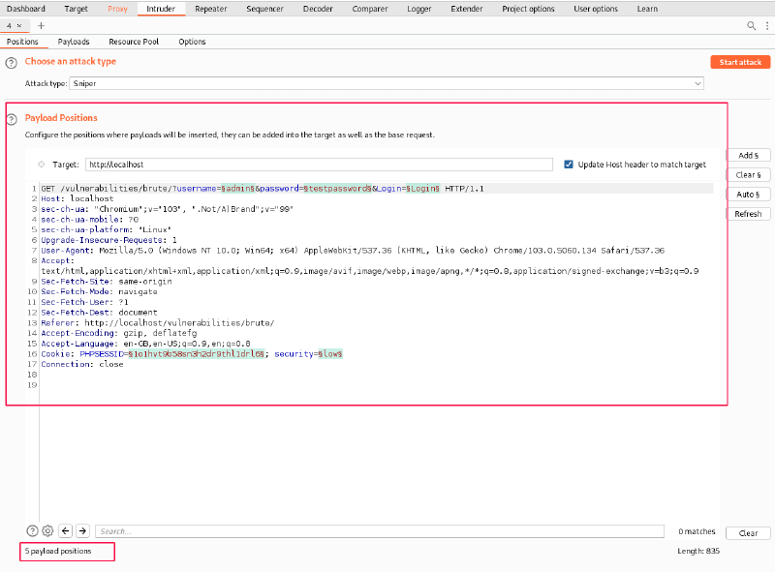This screenshot has width=775, height=572.
Task: Go to previous search match arrow
Action: (x=65, y=530)
